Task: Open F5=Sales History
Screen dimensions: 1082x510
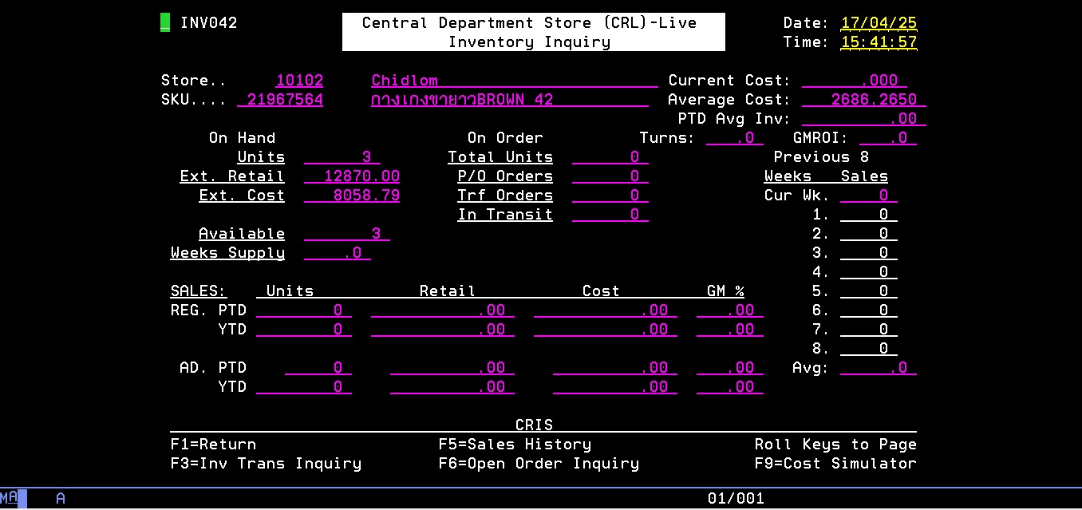Action: coord(515,445)
